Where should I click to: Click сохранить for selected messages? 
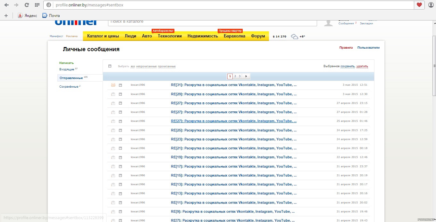tap(348, 67)
